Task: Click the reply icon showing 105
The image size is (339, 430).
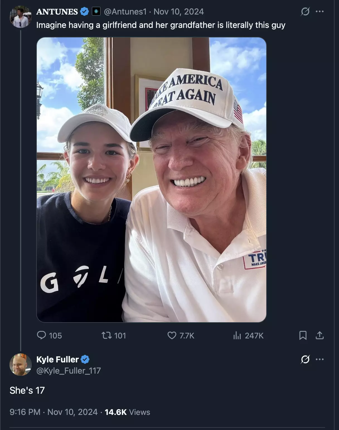Action: 42,335
